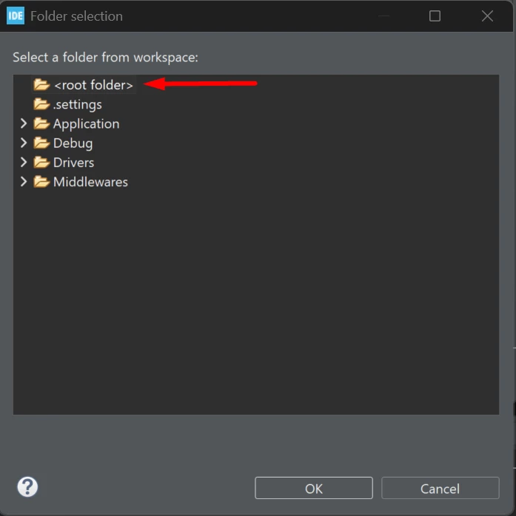
Task: Click the Drivers folder icon
Action: 41,163
